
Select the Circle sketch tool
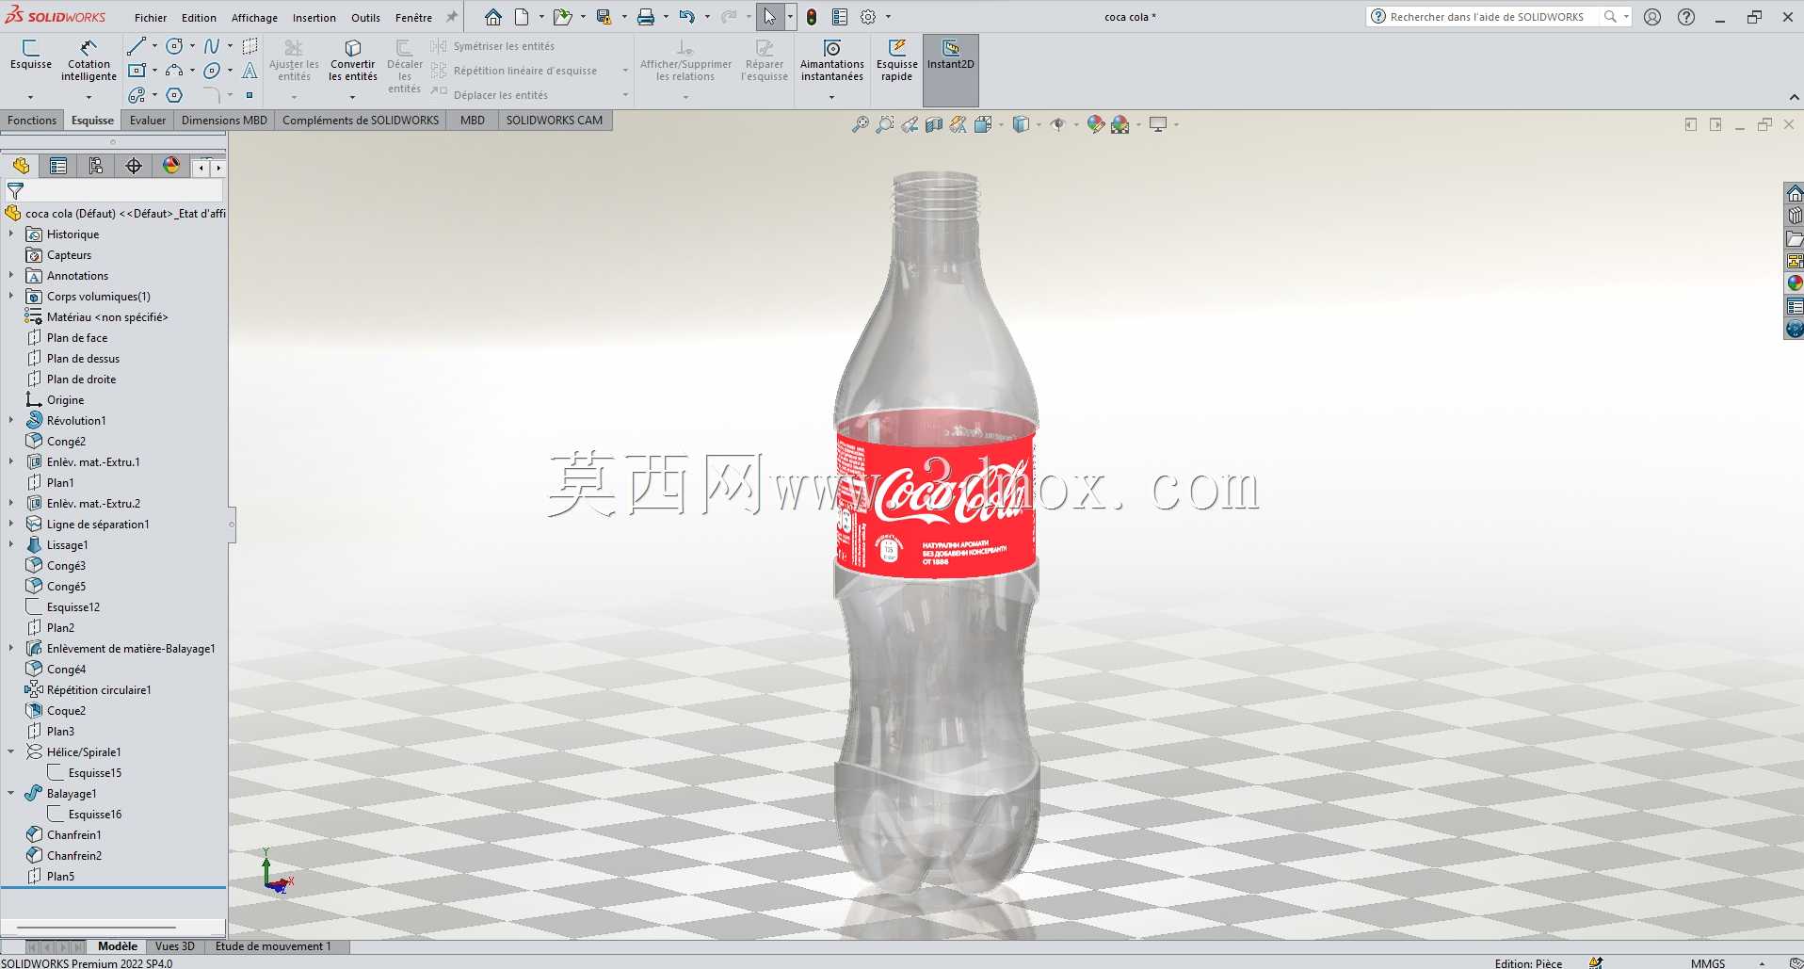coord(174,46)
